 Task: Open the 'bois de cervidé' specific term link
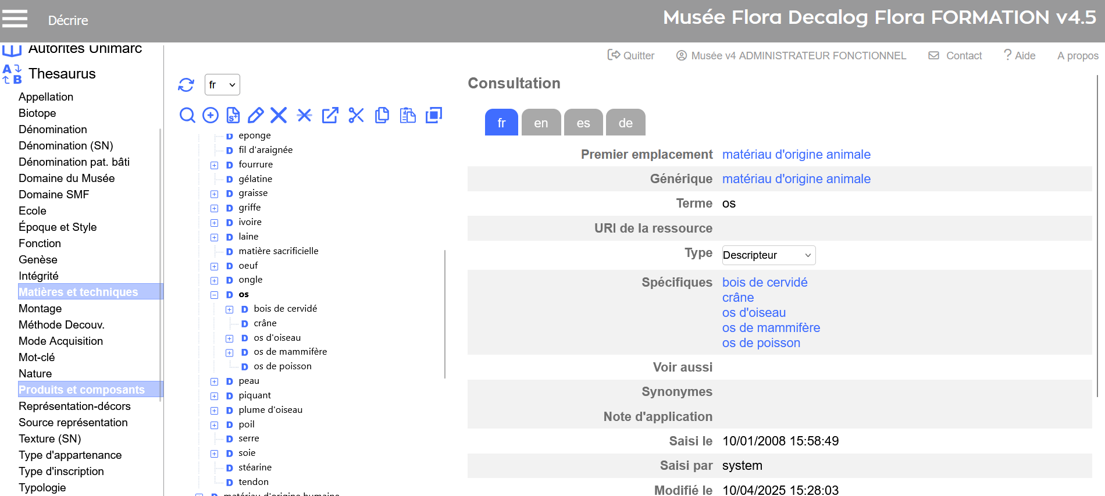pos(764,283)
